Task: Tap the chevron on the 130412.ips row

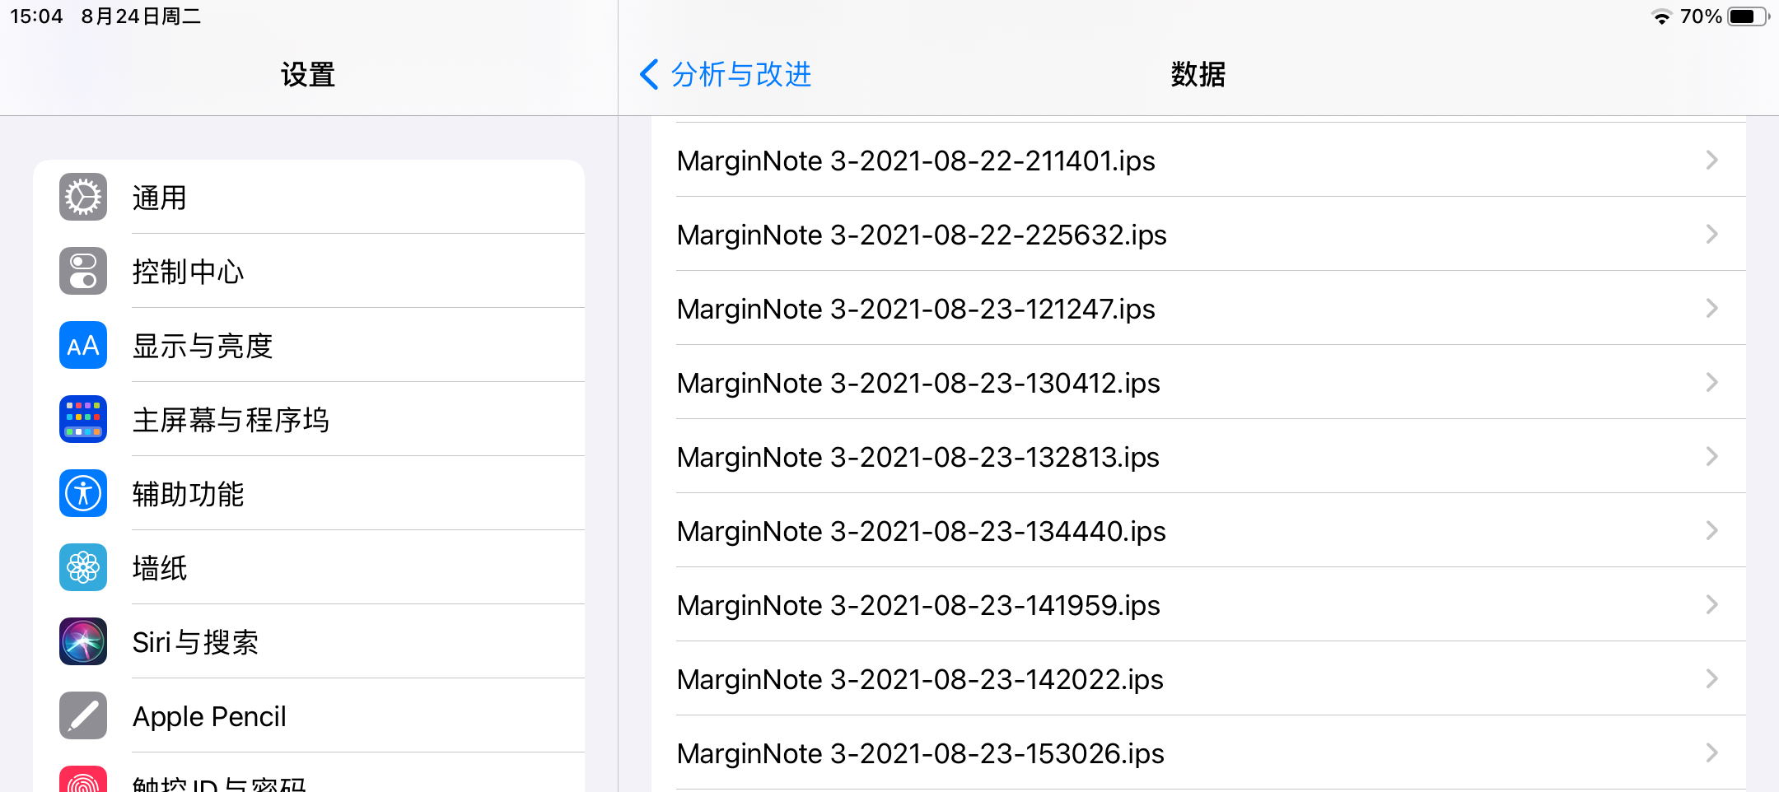Action: click(1712, 382)
